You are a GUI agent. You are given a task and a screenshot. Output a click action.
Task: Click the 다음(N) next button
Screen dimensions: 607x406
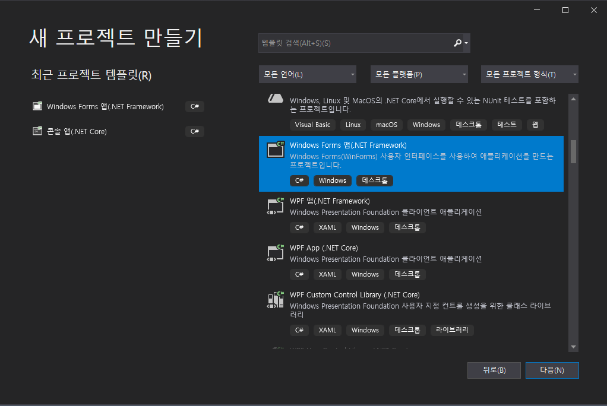click(552, 370)
